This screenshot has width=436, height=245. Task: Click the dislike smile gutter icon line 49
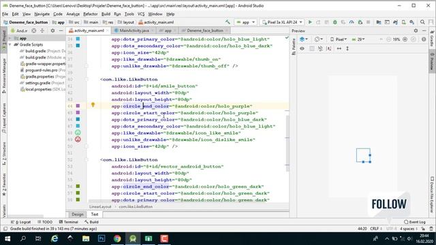pyautogui.click(x=78, y=140)
